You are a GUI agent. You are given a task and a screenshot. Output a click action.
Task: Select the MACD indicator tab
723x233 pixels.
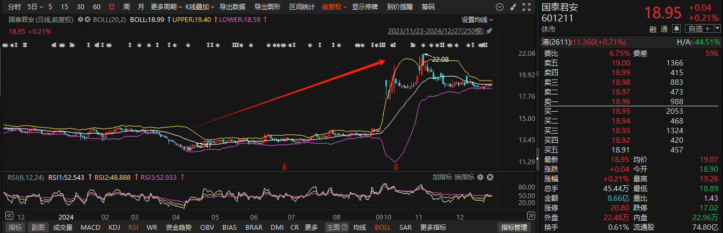[90, 227]
